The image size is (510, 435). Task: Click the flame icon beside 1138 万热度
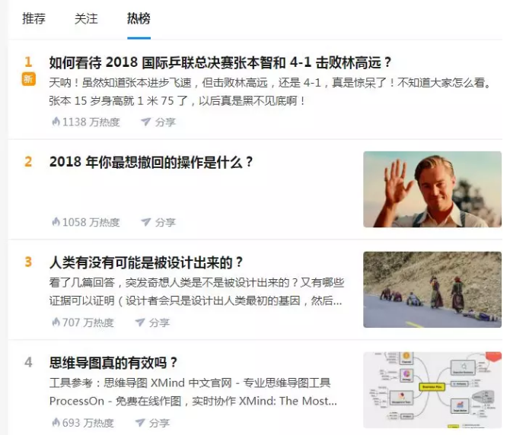(56, 122)
